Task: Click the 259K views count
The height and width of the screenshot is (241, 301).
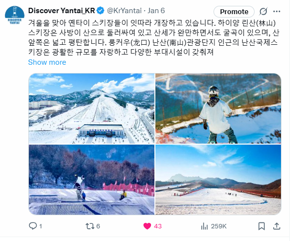Action: 218,226
